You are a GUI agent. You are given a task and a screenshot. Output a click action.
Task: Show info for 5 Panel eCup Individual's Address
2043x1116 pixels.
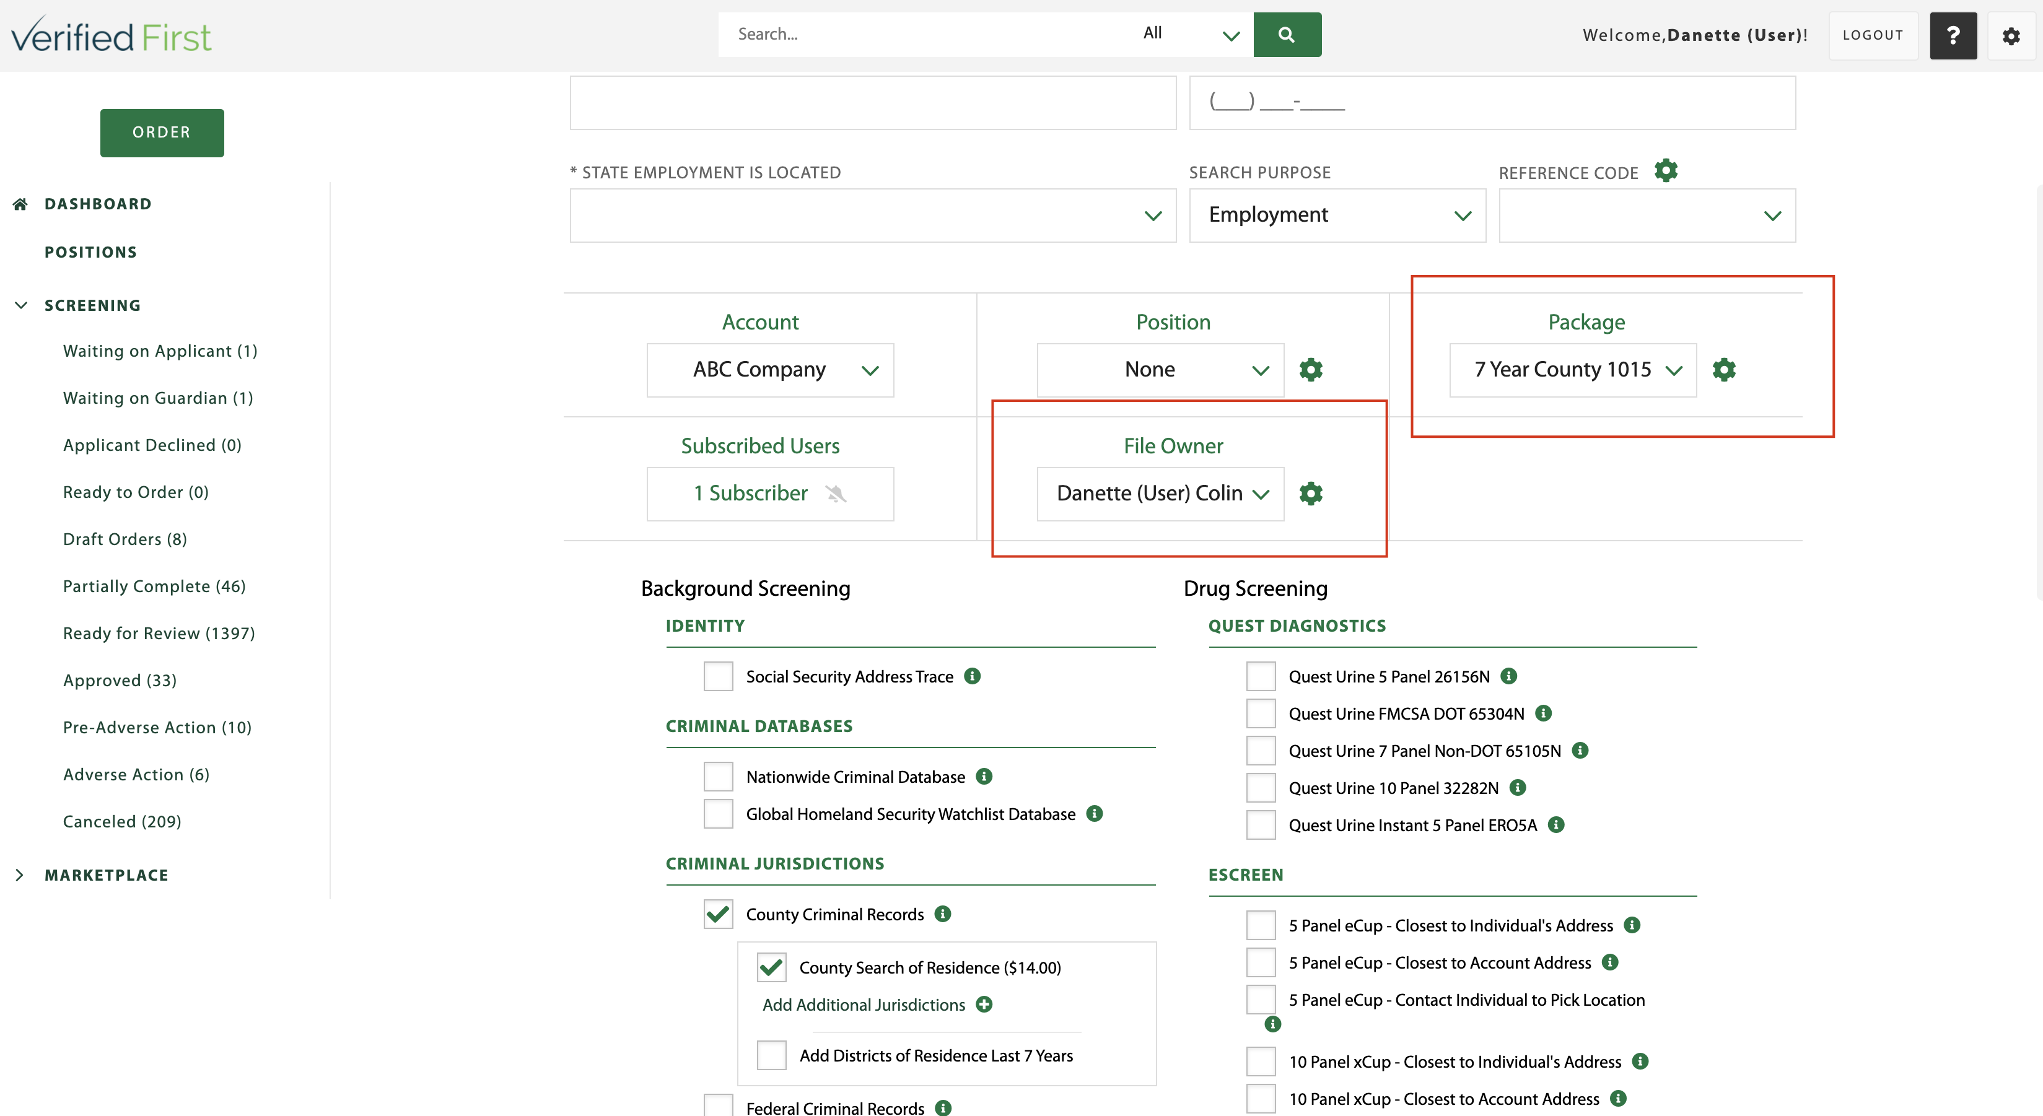1632,925
